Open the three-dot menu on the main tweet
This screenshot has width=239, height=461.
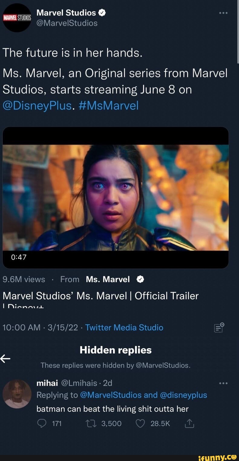(x=223, y=13)
